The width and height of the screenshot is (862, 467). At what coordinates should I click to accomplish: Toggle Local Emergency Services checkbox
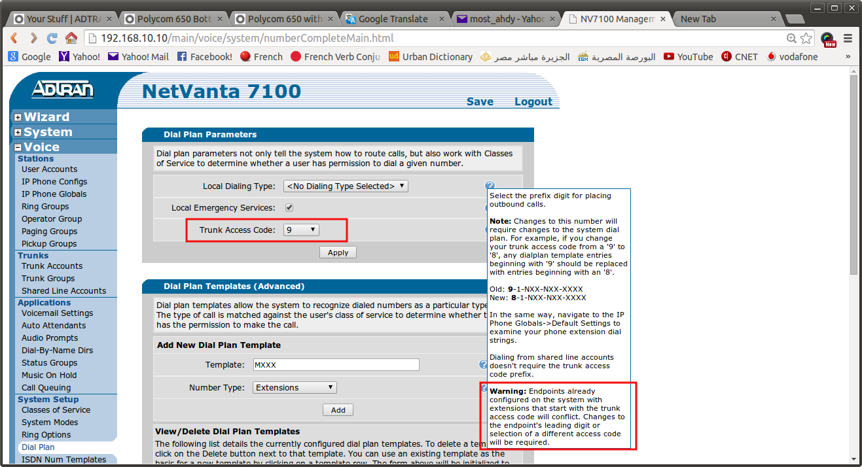click(x=289, y=207)
